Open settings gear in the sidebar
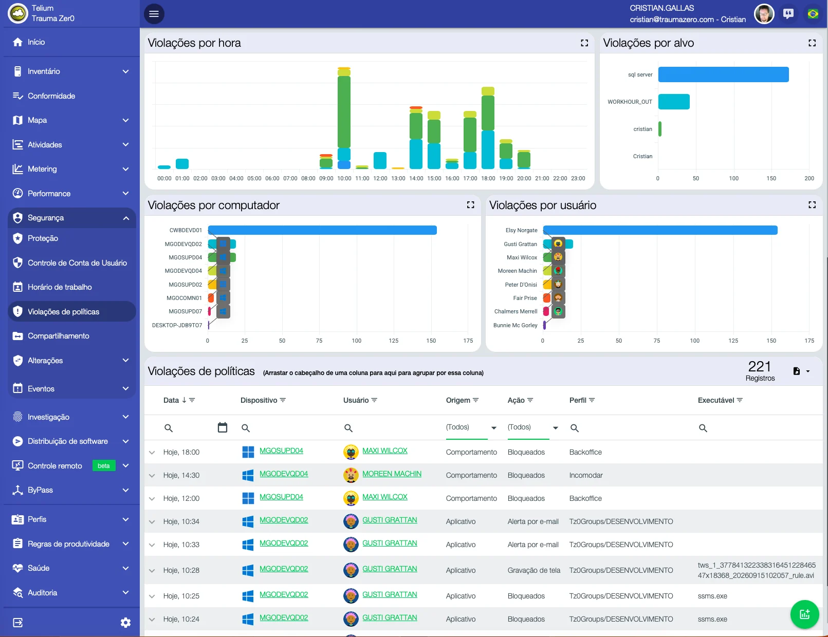Screen dimensions: 828x637 click(126, 623)
